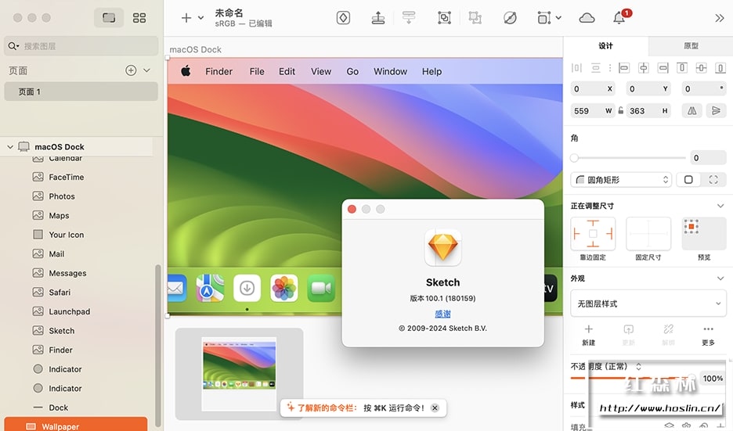Viewport: 733px width, 431px height.
Task: Collapse the macOS Dock artboard layer
Action: click(10, 146)
